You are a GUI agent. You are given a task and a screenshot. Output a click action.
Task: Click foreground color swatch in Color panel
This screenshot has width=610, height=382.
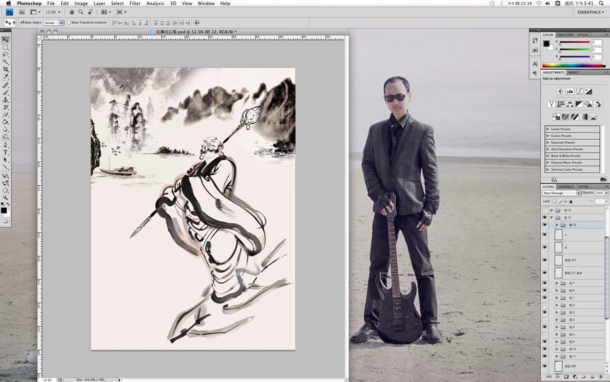pyautogui.click(x=546, y=43)
